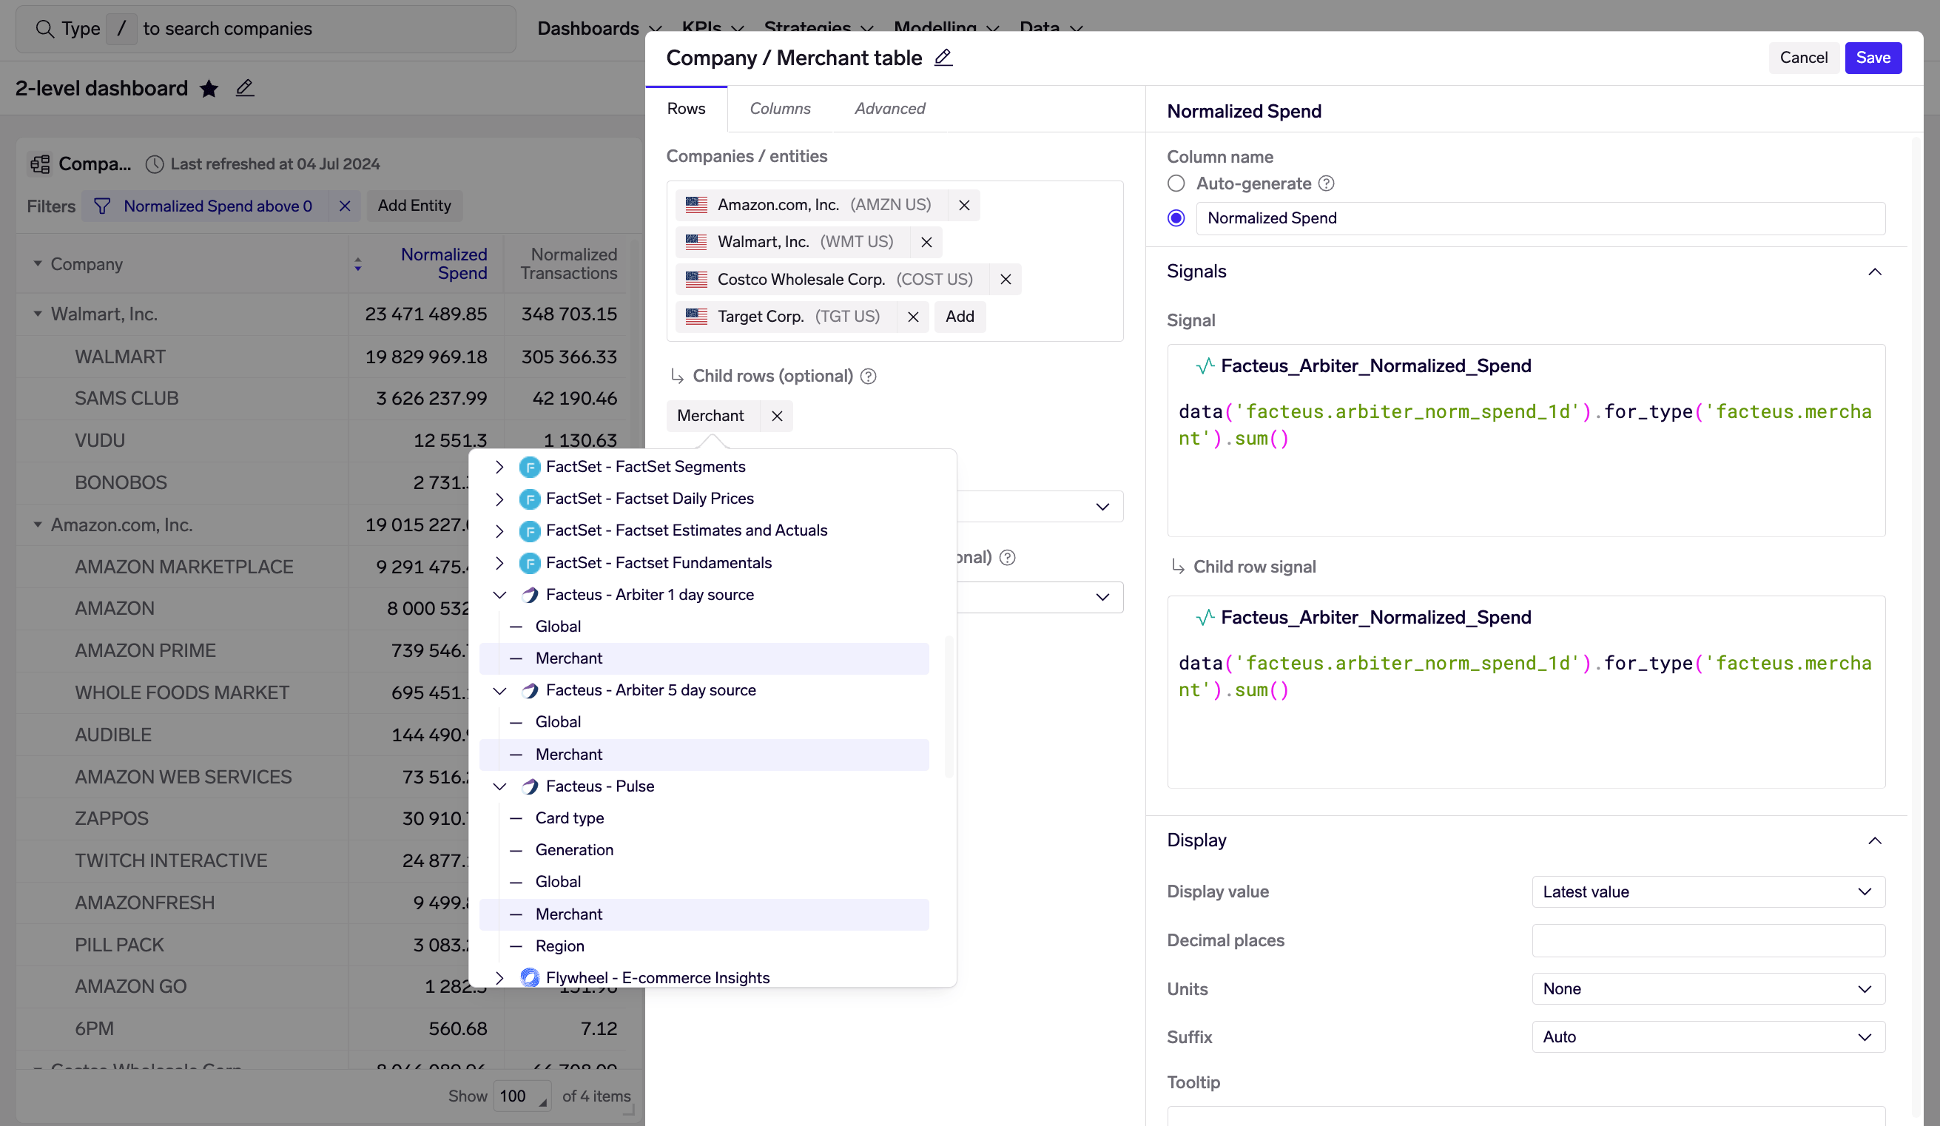
Task: Collapse the Signals section
Action: pos(1875,272)
